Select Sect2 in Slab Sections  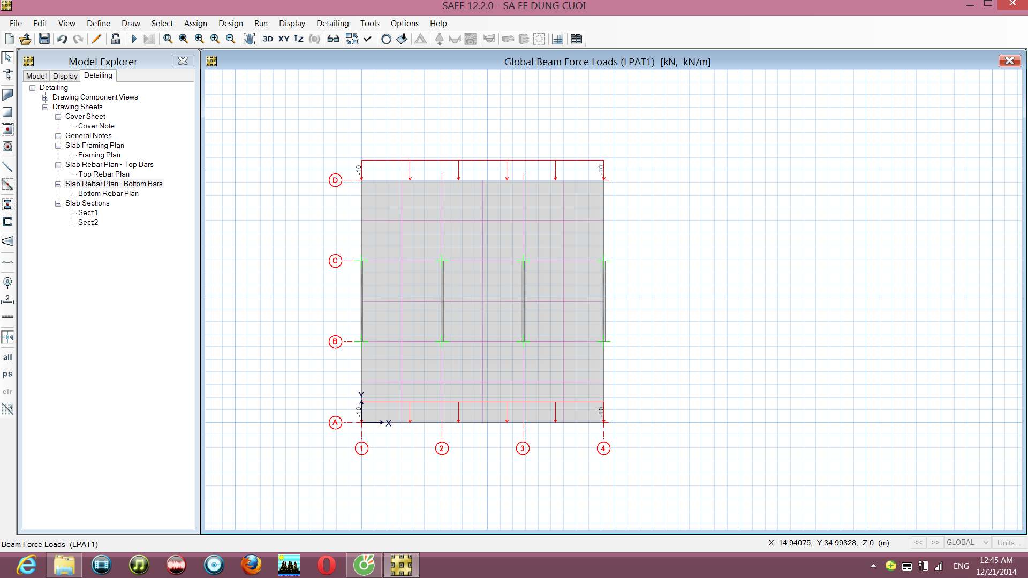pos(88,223)
